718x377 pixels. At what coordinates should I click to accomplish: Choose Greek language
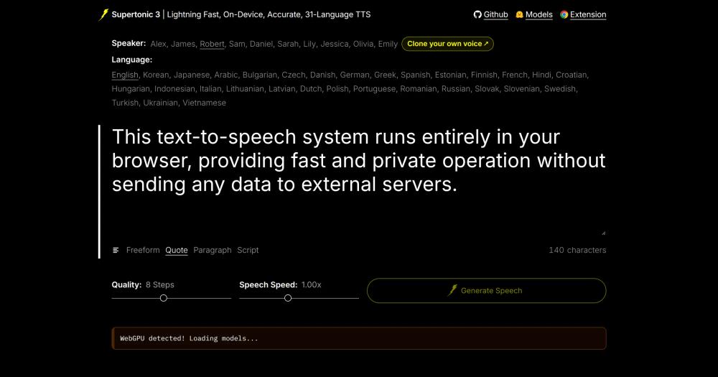(x=385, y=75)
